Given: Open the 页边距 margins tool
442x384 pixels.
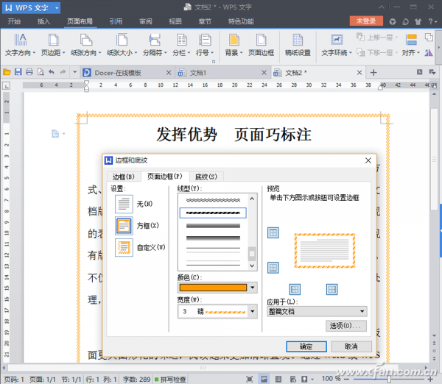Looking at the screenshot, I should (x=53, y=44).
